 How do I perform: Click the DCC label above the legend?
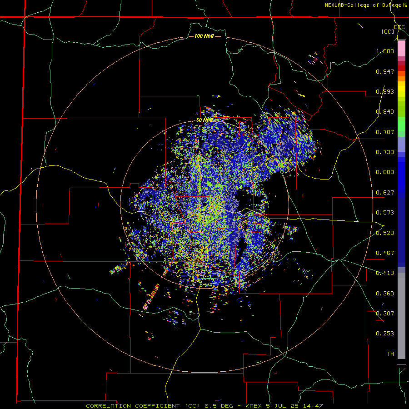[x=399, y=27]
